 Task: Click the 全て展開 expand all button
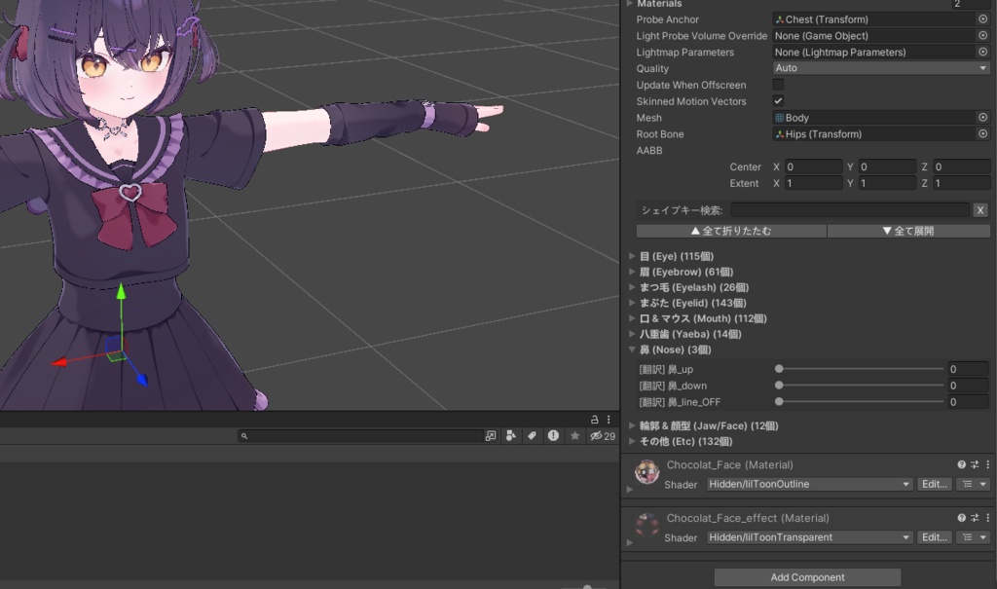click(x=908, y=231)
